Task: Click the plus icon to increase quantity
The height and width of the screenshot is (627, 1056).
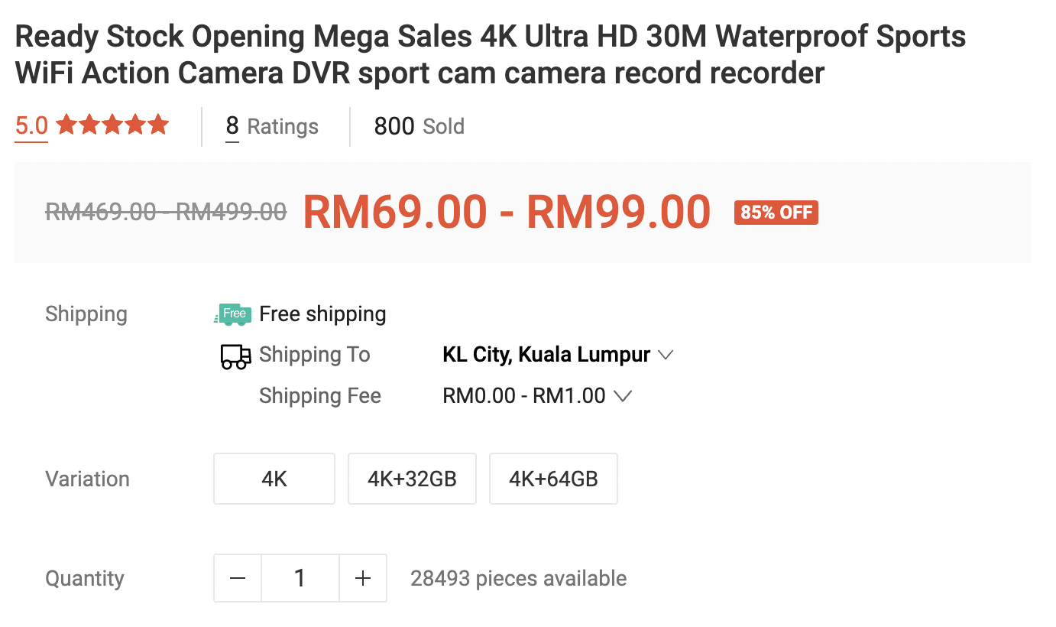Action: point(363,579)
